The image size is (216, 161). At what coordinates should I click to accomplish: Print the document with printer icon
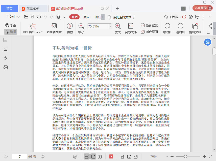(x=39, y=17)
